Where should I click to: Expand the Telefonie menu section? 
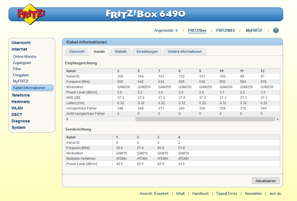tap(20, 95)
